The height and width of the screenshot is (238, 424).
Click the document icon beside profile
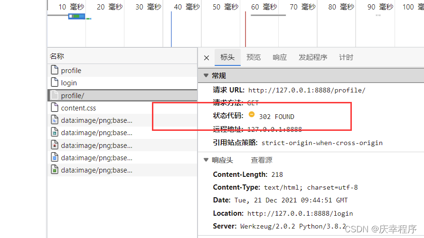point(55,70)
